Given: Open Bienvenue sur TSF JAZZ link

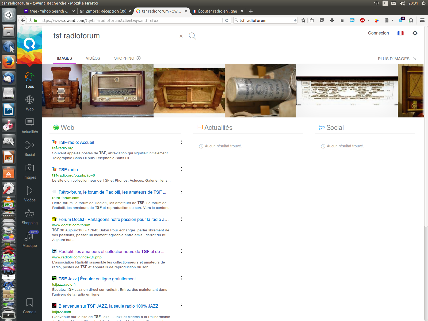Looking at the screenshot, I should click(108, 306).
